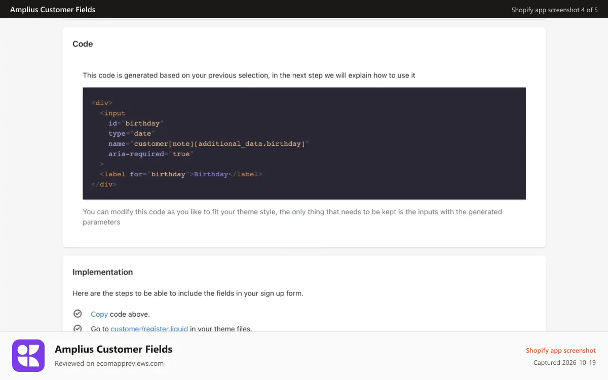
Task: Click the orange "Shopify app screenshot" label in footer
Action: pos(561,350)
